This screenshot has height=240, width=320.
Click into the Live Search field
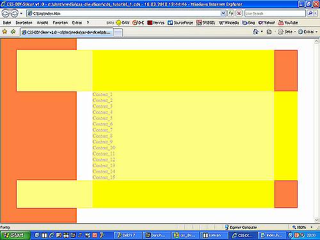pos(275,13)
